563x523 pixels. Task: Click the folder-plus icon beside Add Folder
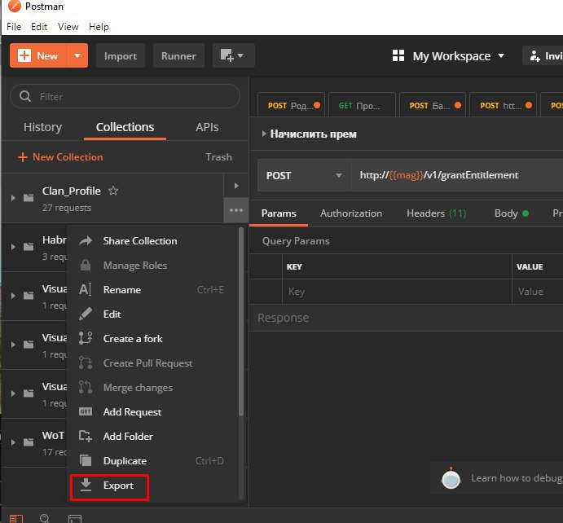86,436
